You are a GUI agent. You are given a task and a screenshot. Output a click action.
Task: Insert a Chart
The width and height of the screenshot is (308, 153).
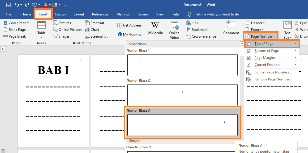click(x=92, y=30)
